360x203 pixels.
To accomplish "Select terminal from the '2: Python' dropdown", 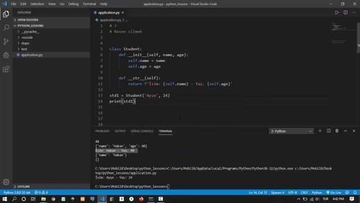I will (x=291, y=131).
